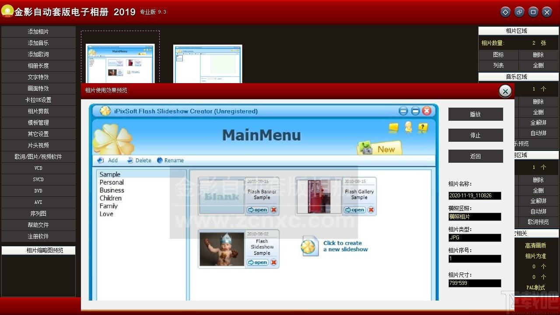Select 文字特效 from the sidebar
The image size is (560, 315).
(x=38, y=77)
